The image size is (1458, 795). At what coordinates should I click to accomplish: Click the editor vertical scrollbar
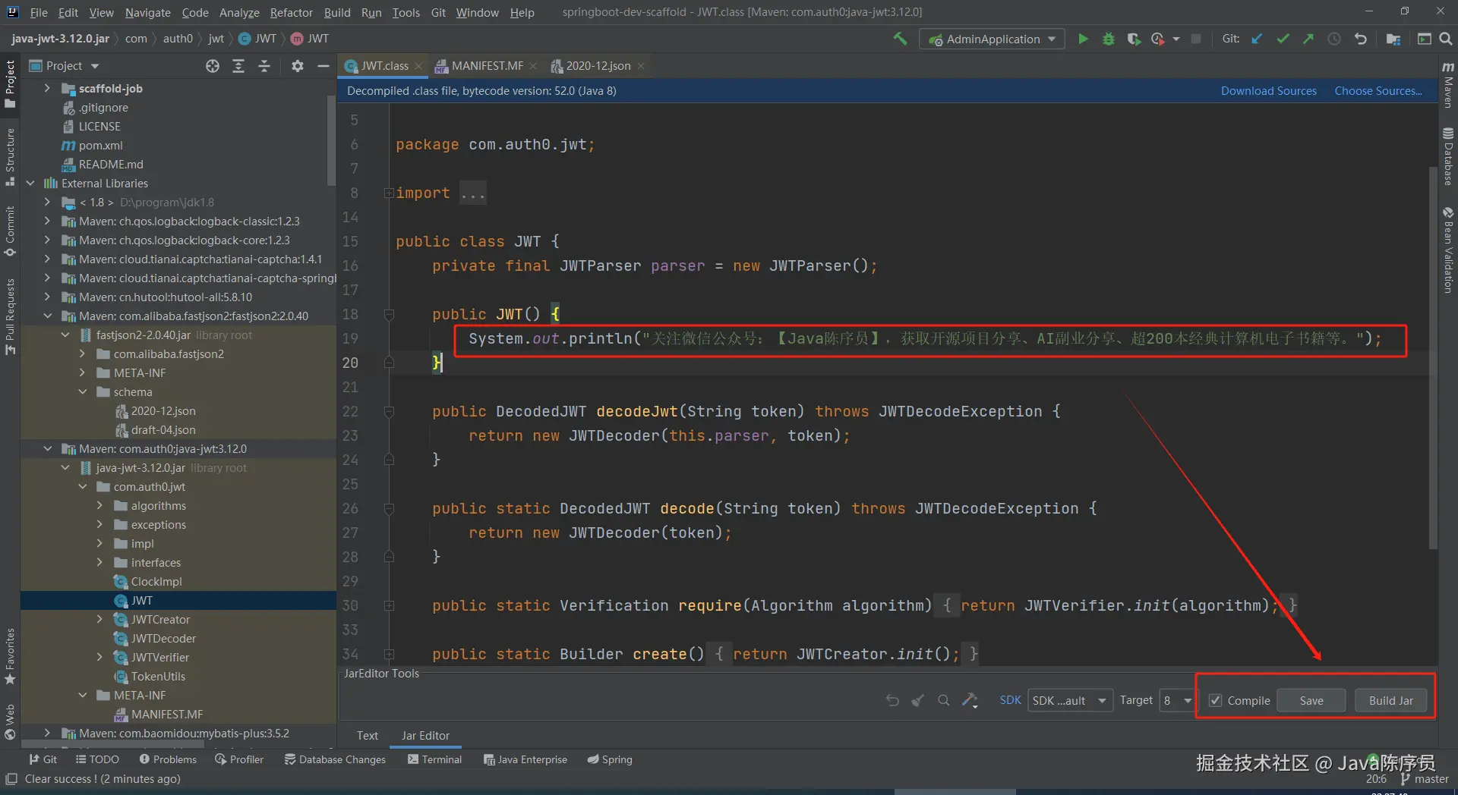click(1433, 357)
